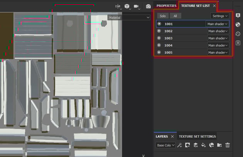Toggle visibility of texture set 1004
Image resolution: width=243 pixels, height=157 pixels.
tap(159, 45)
